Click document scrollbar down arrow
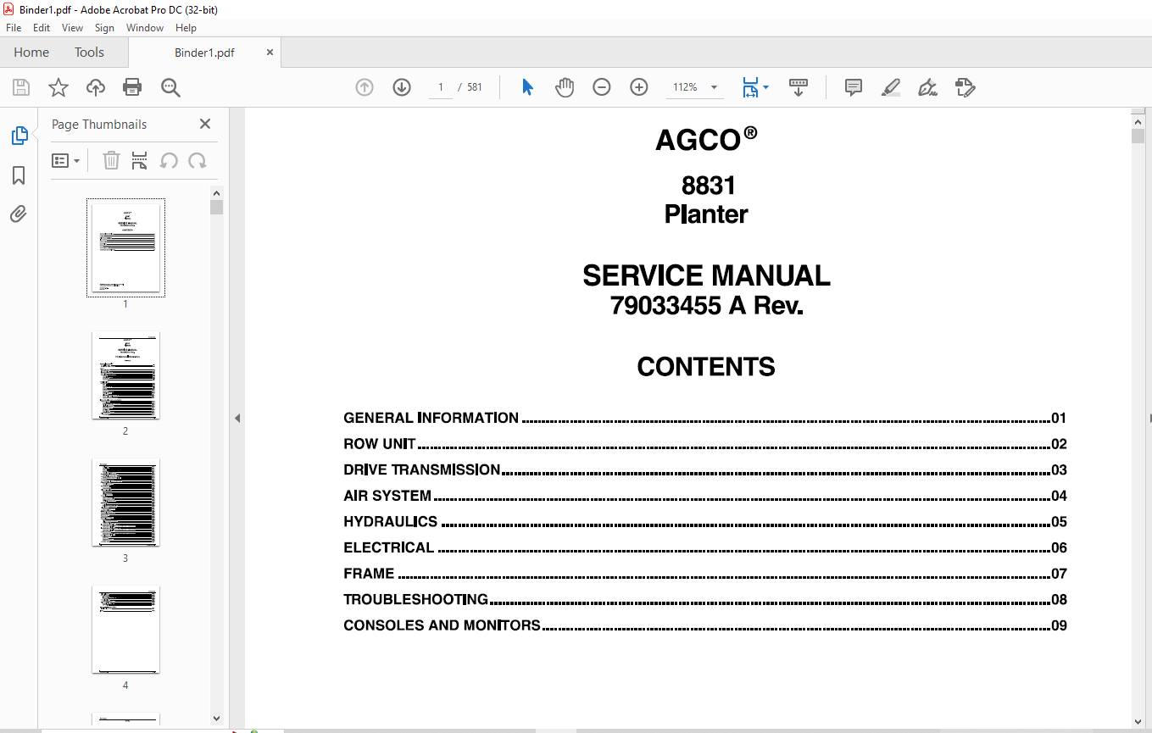Viewport: 1152px width, 733px height. 1138,722
